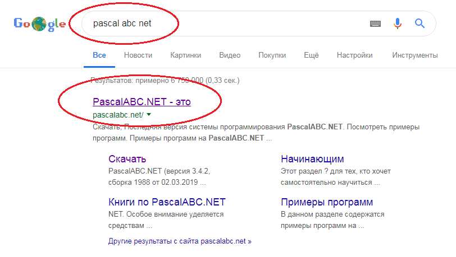
Task: Open the Книги по PascalABC.NET sitelink
Action: coord(167,202)
